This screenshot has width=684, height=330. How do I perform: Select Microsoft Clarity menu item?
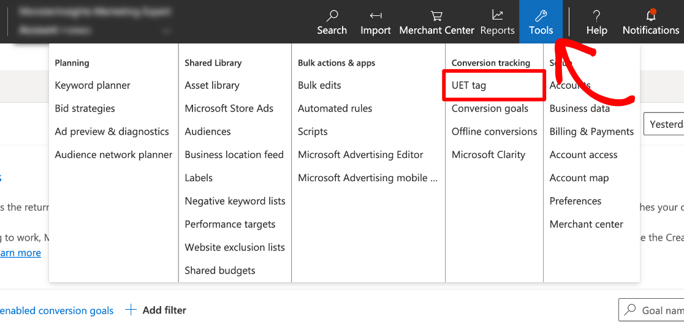coord(488,155)
